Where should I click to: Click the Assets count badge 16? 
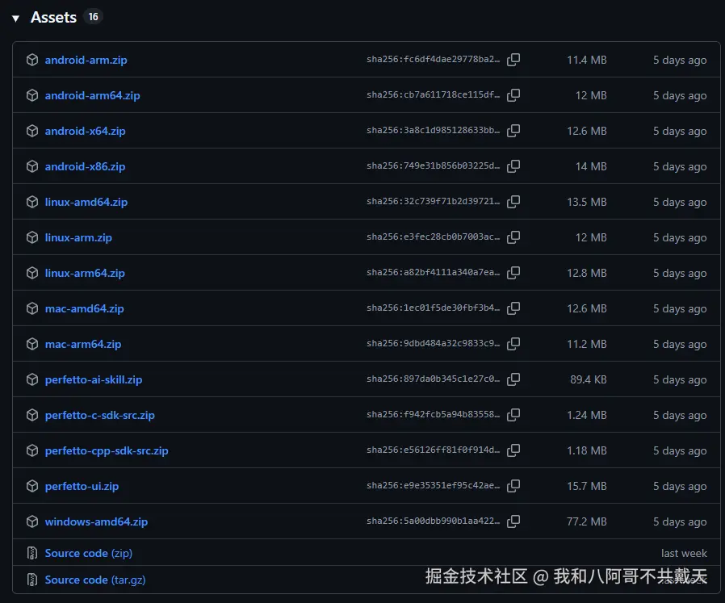94,17
